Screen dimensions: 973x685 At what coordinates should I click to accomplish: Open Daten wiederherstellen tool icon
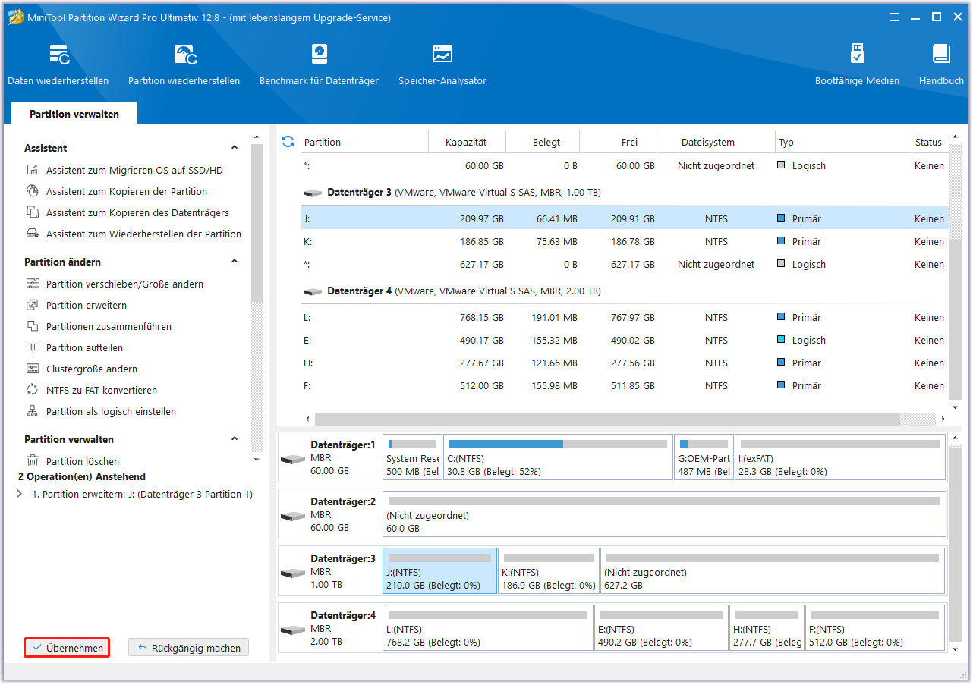[x=58, y=55]
